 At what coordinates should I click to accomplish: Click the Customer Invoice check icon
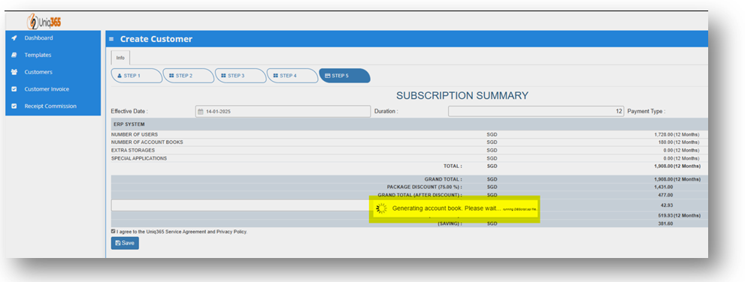[x=14, y=89]
